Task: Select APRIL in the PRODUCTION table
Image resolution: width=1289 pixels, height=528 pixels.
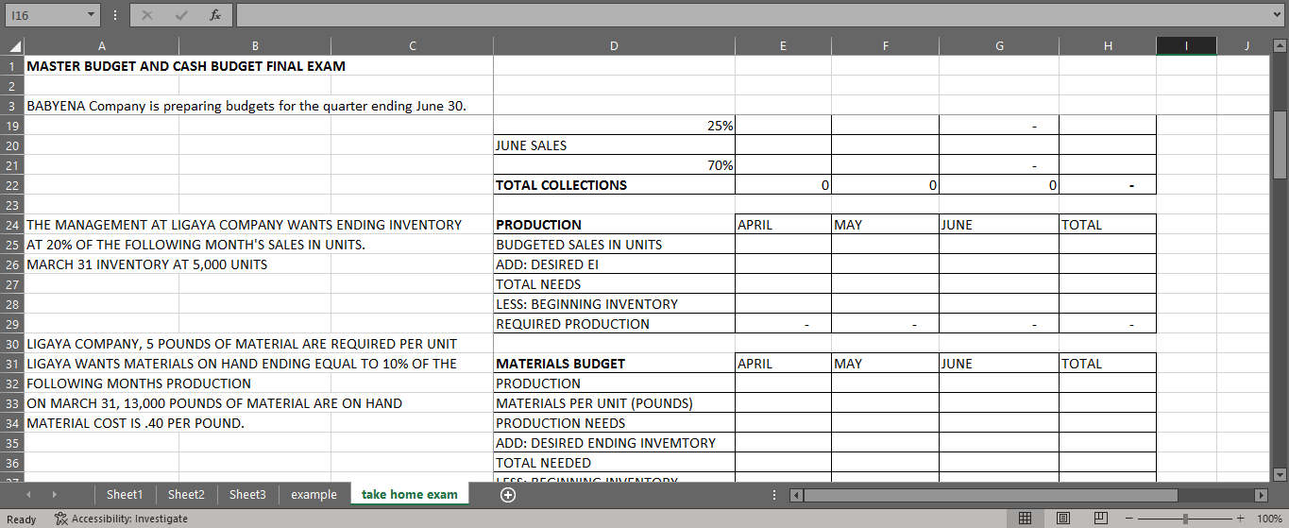Action: coord(783,225)
